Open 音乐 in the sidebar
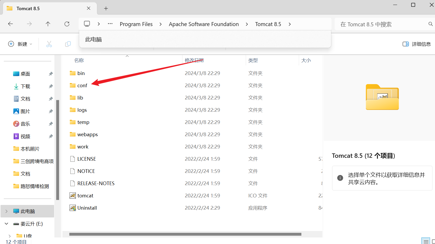Image resolution: width=435 pixels, height=244 pixels. pos(25,124)
